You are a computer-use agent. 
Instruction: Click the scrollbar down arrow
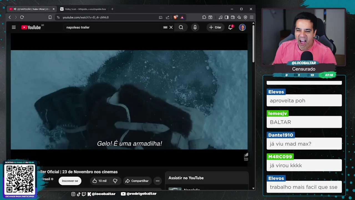click(253, 188)
